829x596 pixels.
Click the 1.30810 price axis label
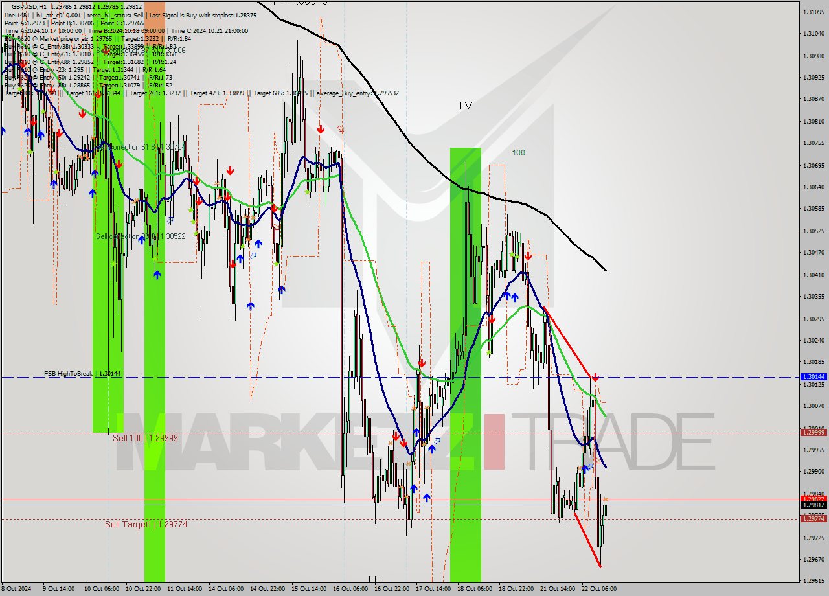813,121
